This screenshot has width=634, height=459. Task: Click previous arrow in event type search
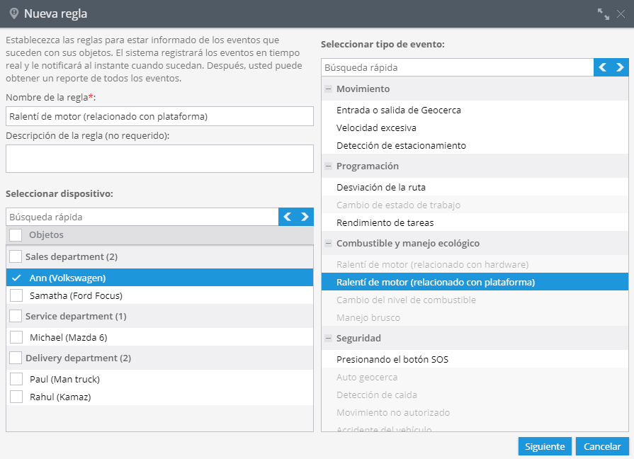[x=602, y=67]
